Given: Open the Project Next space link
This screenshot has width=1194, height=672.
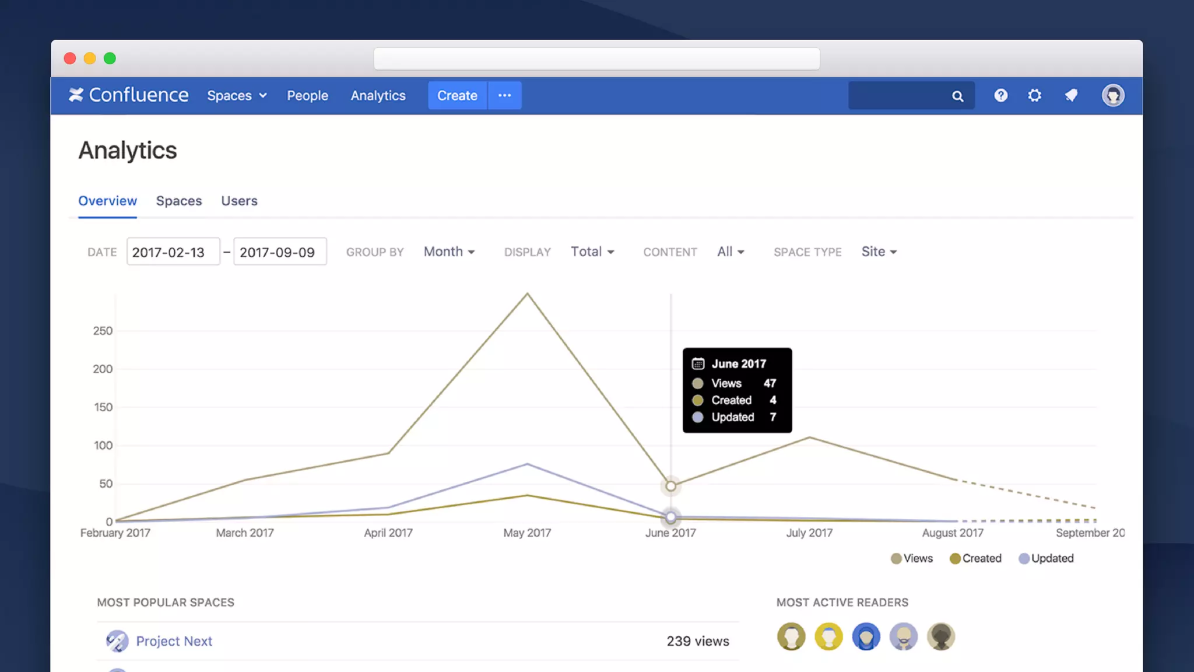Looking at the screenshot, I should [x=174, y=641].
